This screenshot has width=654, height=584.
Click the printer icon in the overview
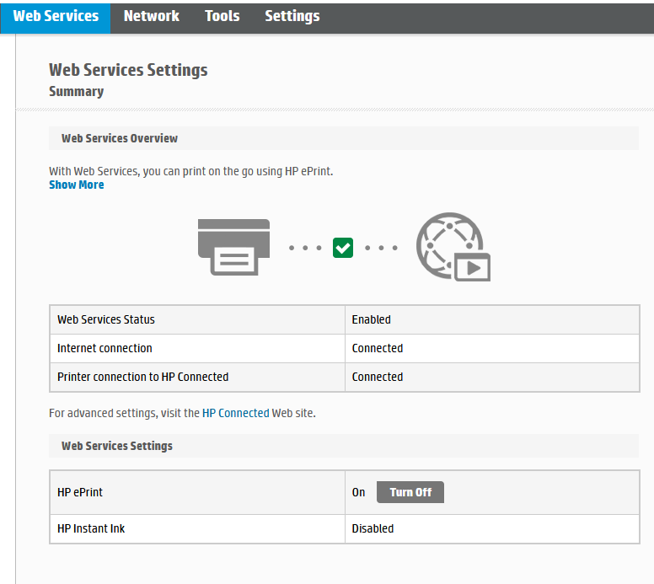[233, 247]
